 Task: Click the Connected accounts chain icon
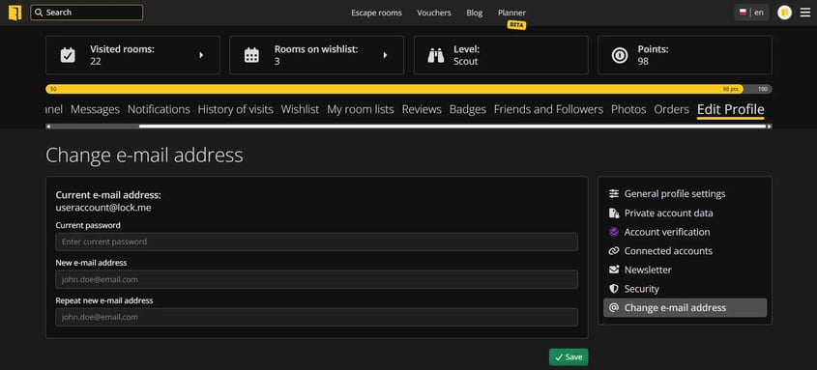614,251
